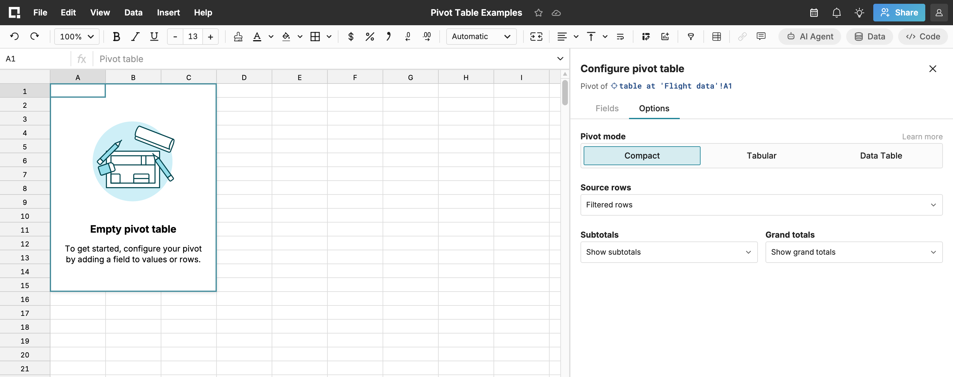The width and height of the screenshot is (953, 377).
Task: Click the Share button
Action: (x=899, y=13)
